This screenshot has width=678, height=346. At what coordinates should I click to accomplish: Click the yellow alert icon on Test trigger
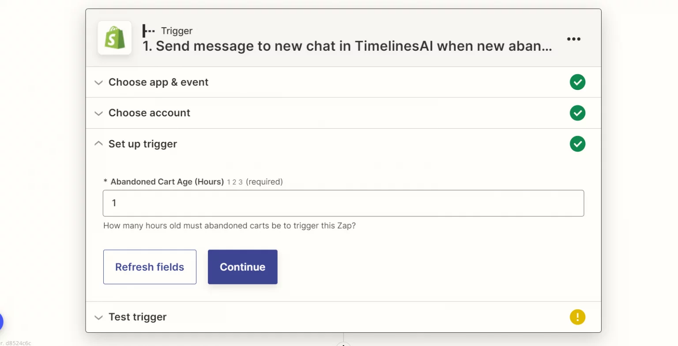coord(577,317)
